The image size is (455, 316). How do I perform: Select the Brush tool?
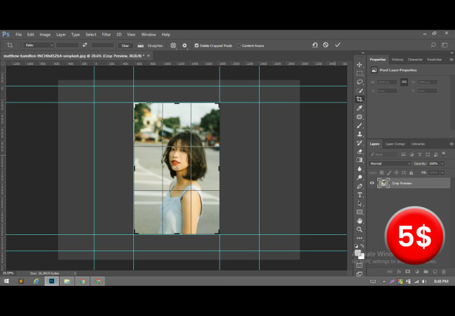click(x=359, y=125)
